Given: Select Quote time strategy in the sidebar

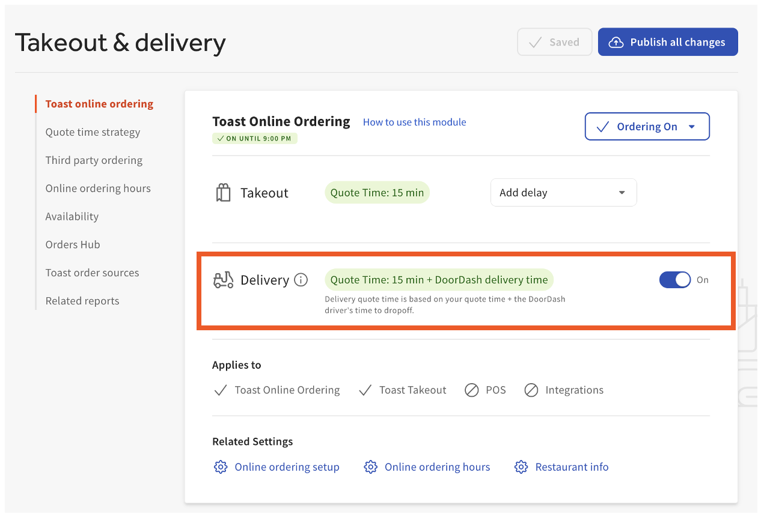Looking at the screenshot, I should [93, 132].
